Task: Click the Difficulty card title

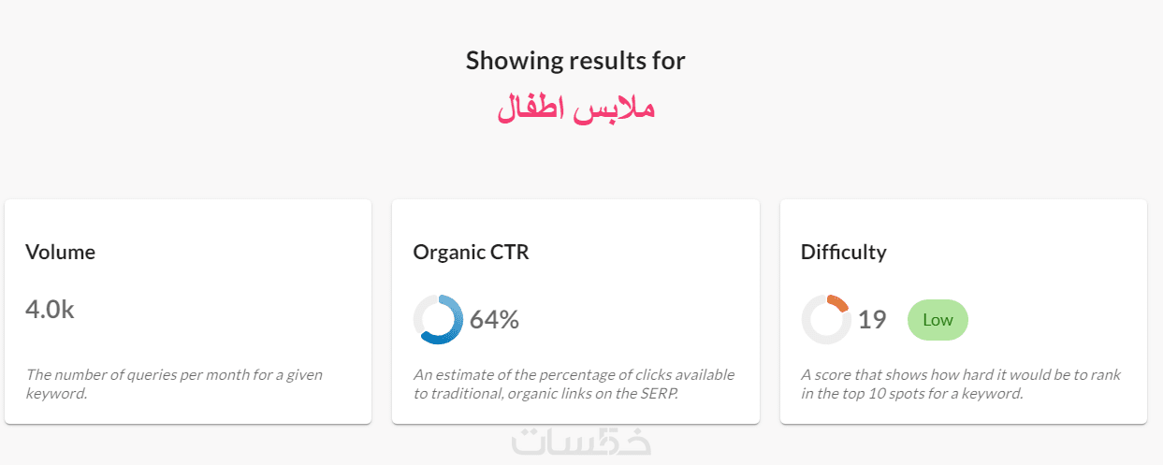Action: pos(843,252)
